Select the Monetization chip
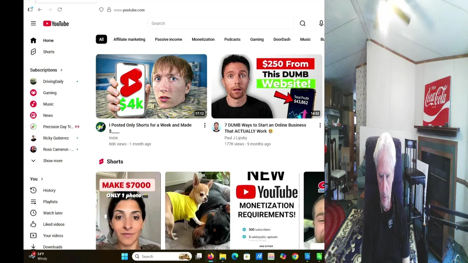Screen dimensions: 468x263 (x=203, y=39)
